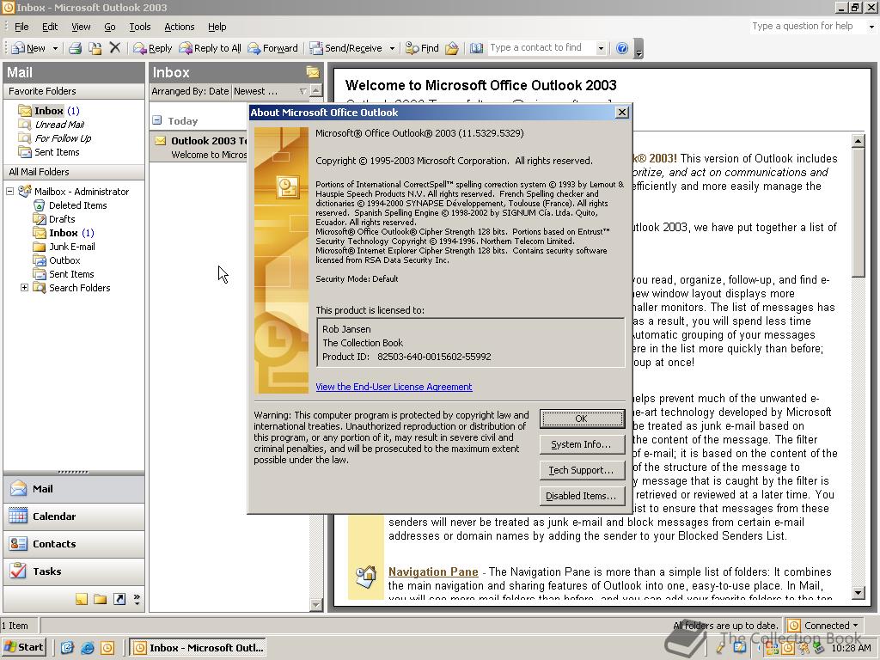Click the Organize icon next to Find
The width and height of the screenshot is (880, 660).
click(x=452, y=48)
